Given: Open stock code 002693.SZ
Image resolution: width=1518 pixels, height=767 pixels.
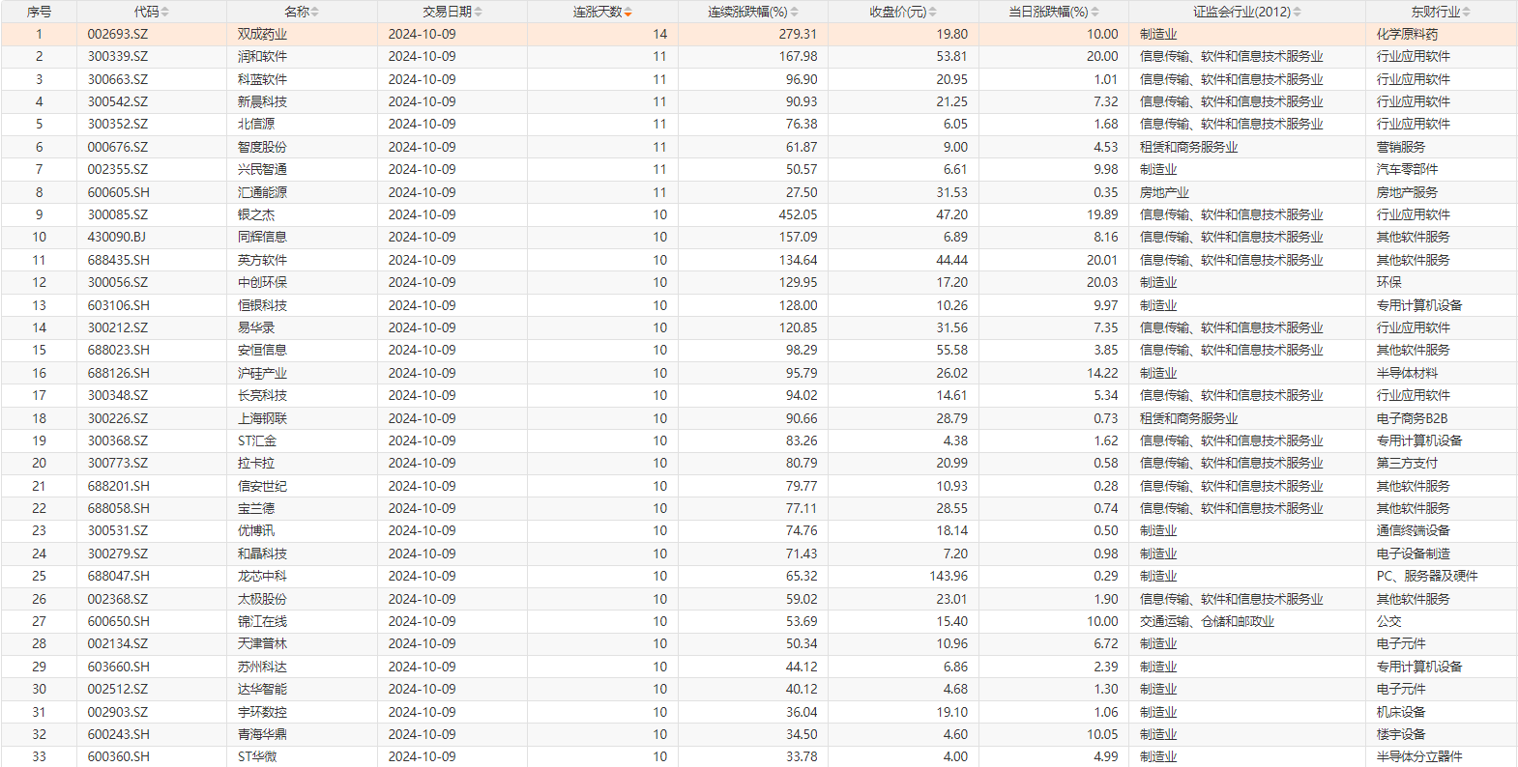Looking at the screenshot, I should (118, 34).
